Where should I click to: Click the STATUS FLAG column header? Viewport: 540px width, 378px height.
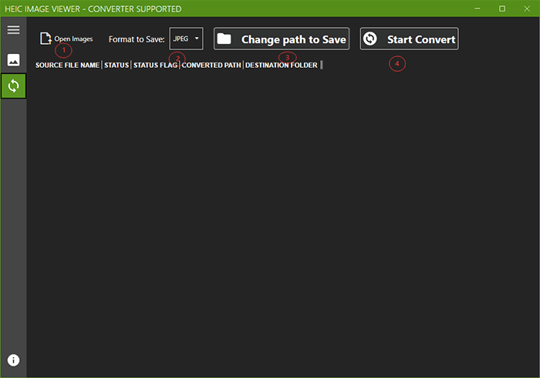click(x=155, y=65)
